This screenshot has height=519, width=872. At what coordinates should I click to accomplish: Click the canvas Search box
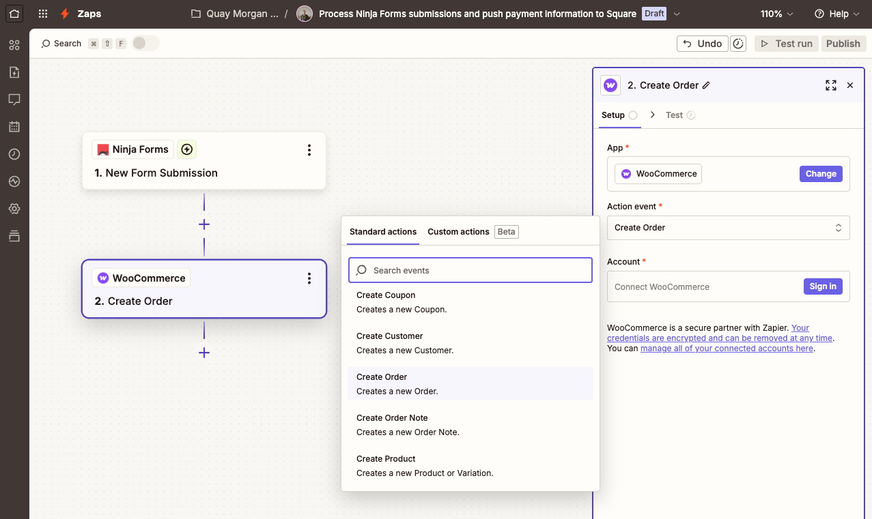tap(61, 44)
